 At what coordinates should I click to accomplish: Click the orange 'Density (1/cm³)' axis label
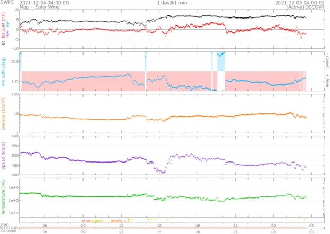(4, 112)
